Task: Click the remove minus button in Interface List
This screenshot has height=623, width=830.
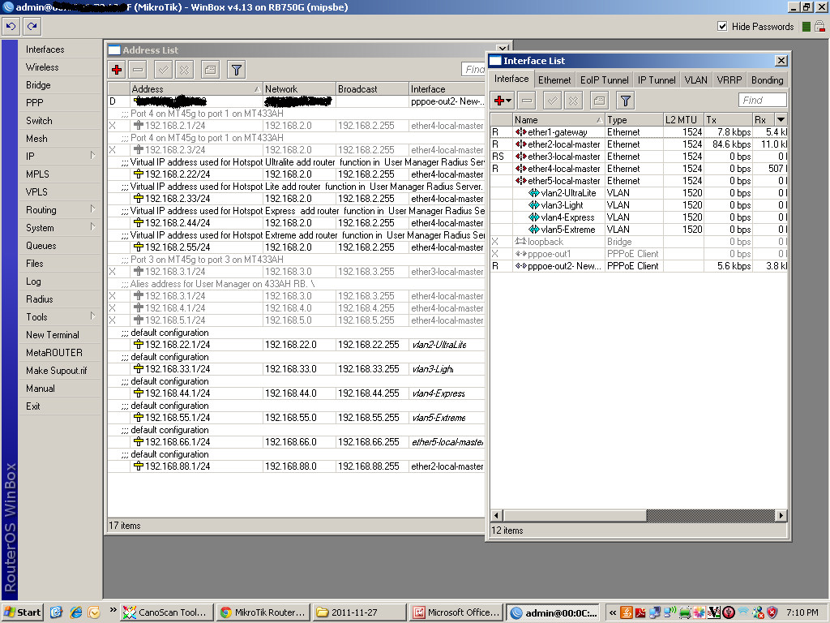Action: point(526,100)
